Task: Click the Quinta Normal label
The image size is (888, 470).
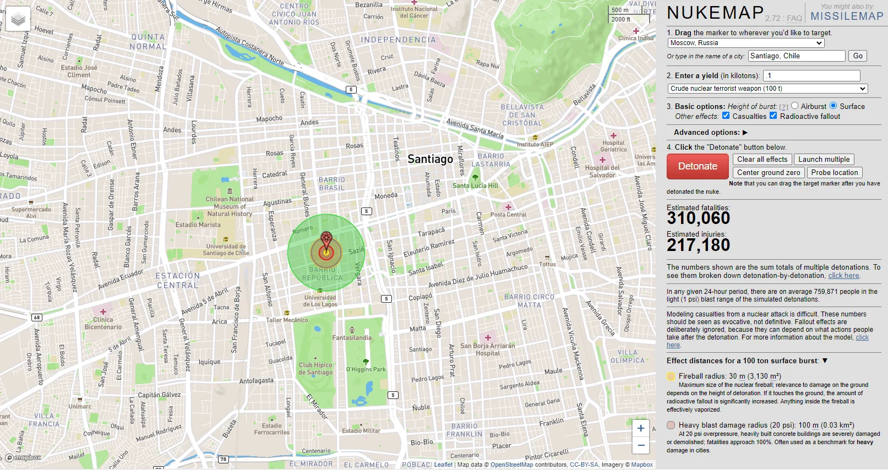Action: [148, 42]
